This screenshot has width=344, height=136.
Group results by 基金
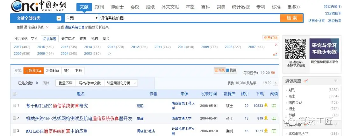point(106,39)
